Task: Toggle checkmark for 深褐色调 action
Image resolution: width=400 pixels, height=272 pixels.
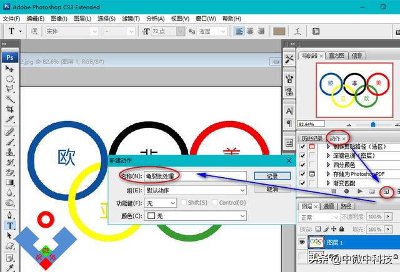Action: click(x=302, y=155)
